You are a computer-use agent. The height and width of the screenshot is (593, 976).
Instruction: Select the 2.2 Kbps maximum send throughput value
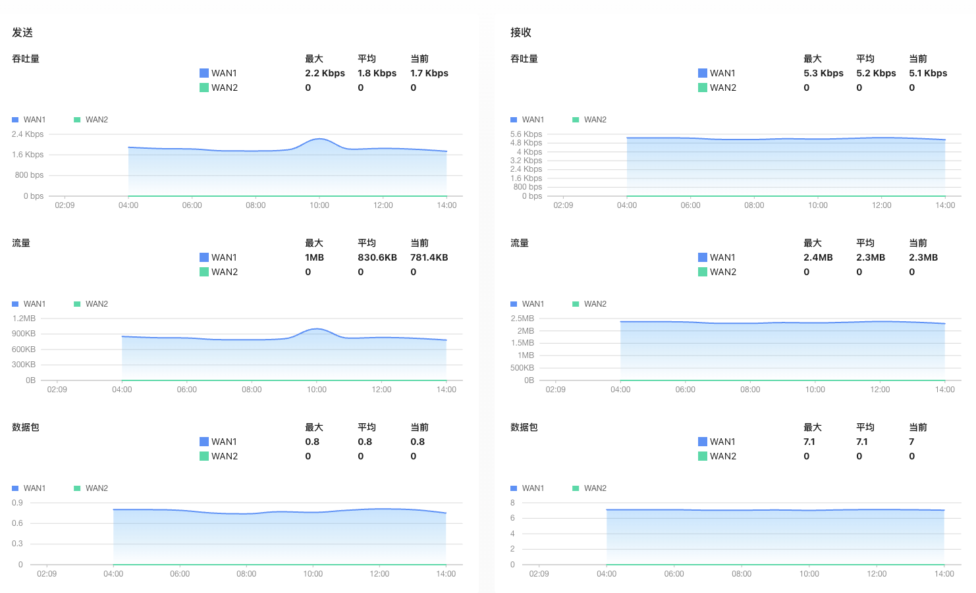[325, 73]
